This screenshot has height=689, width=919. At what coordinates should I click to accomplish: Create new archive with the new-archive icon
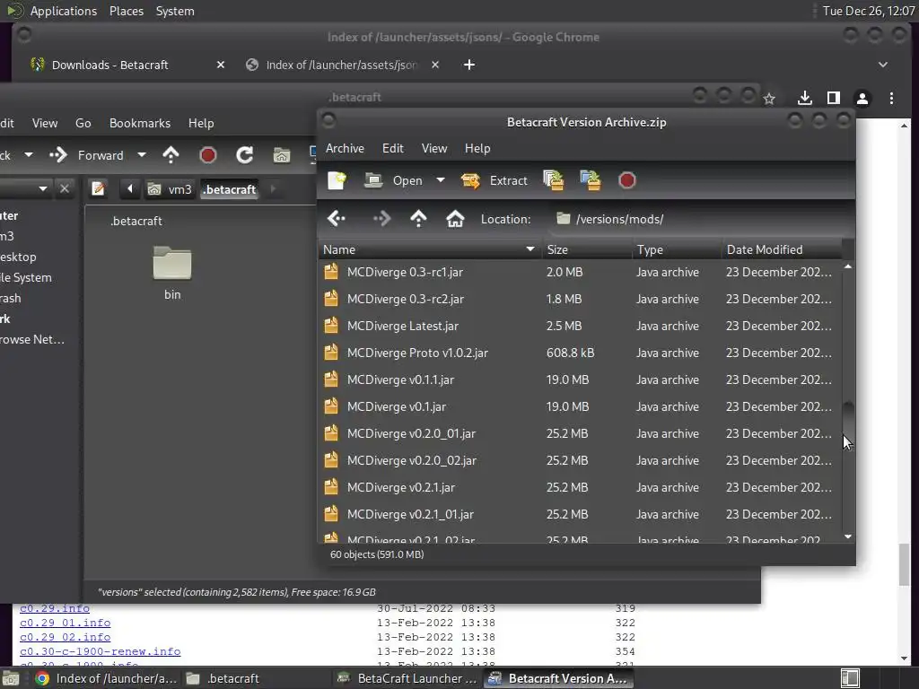point(337,180)
